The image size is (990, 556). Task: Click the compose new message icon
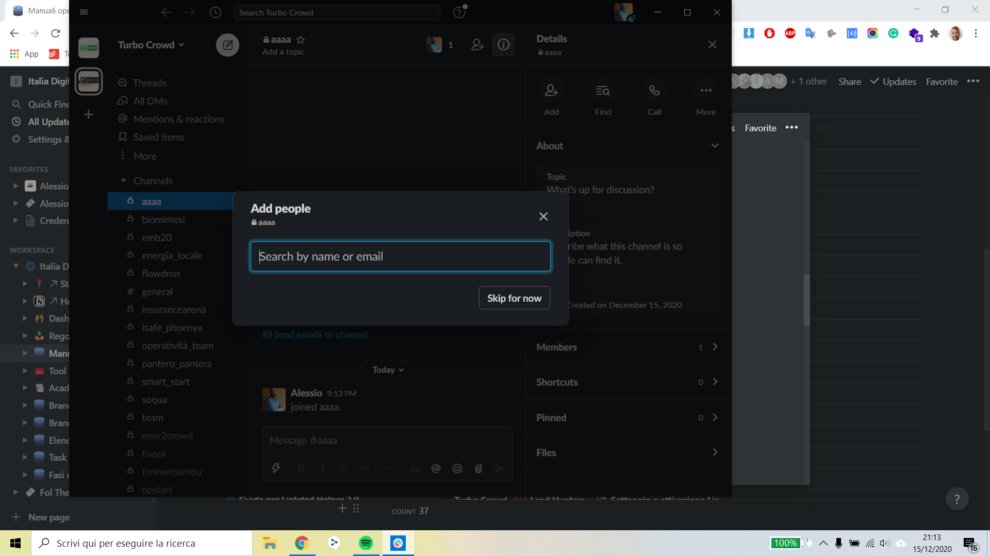[x=227, y=45]
